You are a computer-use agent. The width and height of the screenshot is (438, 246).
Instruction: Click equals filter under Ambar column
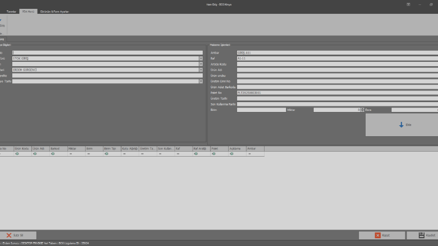[x=250, y=154]
